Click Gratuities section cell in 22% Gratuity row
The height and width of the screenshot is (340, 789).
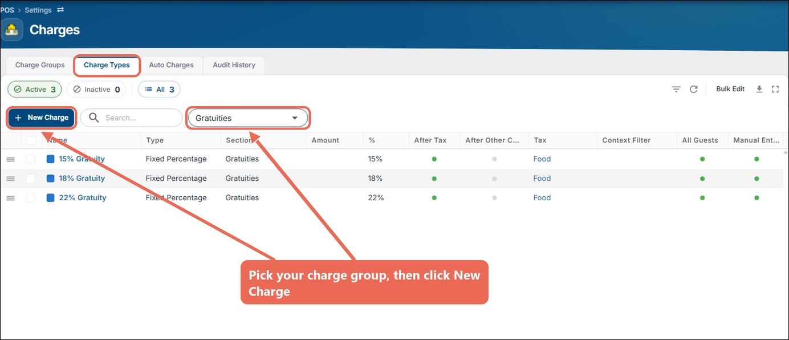(x=242, y=198)
